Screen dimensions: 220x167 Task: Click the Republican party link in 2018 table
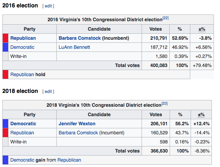tap(22, 133)
